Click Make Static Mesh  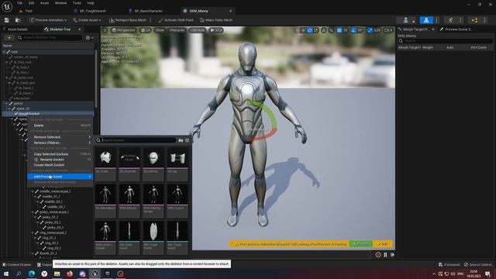(216, 20)
